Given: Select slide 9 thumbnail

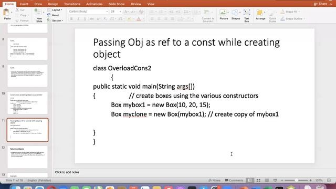Looking at the screenshot, I should pyautogui.click(x=27, y=76).
